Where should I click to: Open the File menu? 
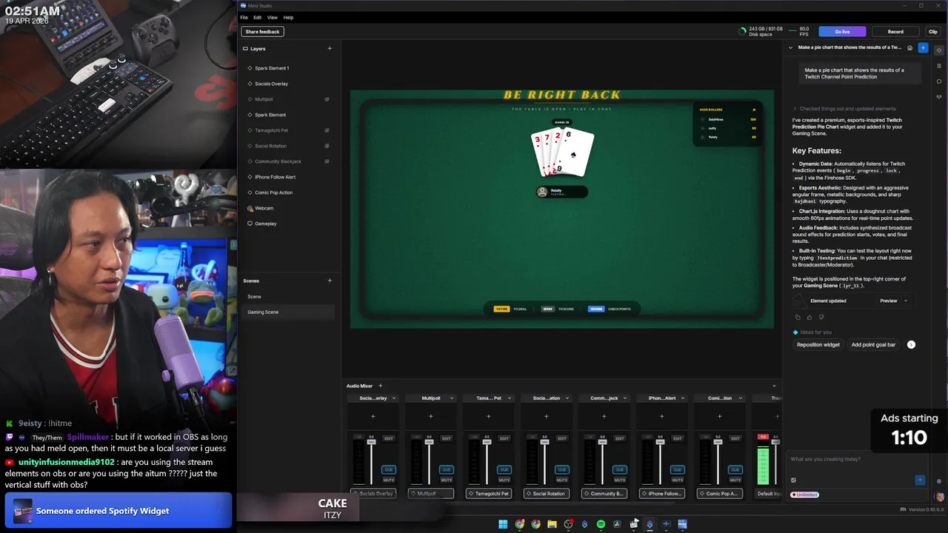[244, 17]
